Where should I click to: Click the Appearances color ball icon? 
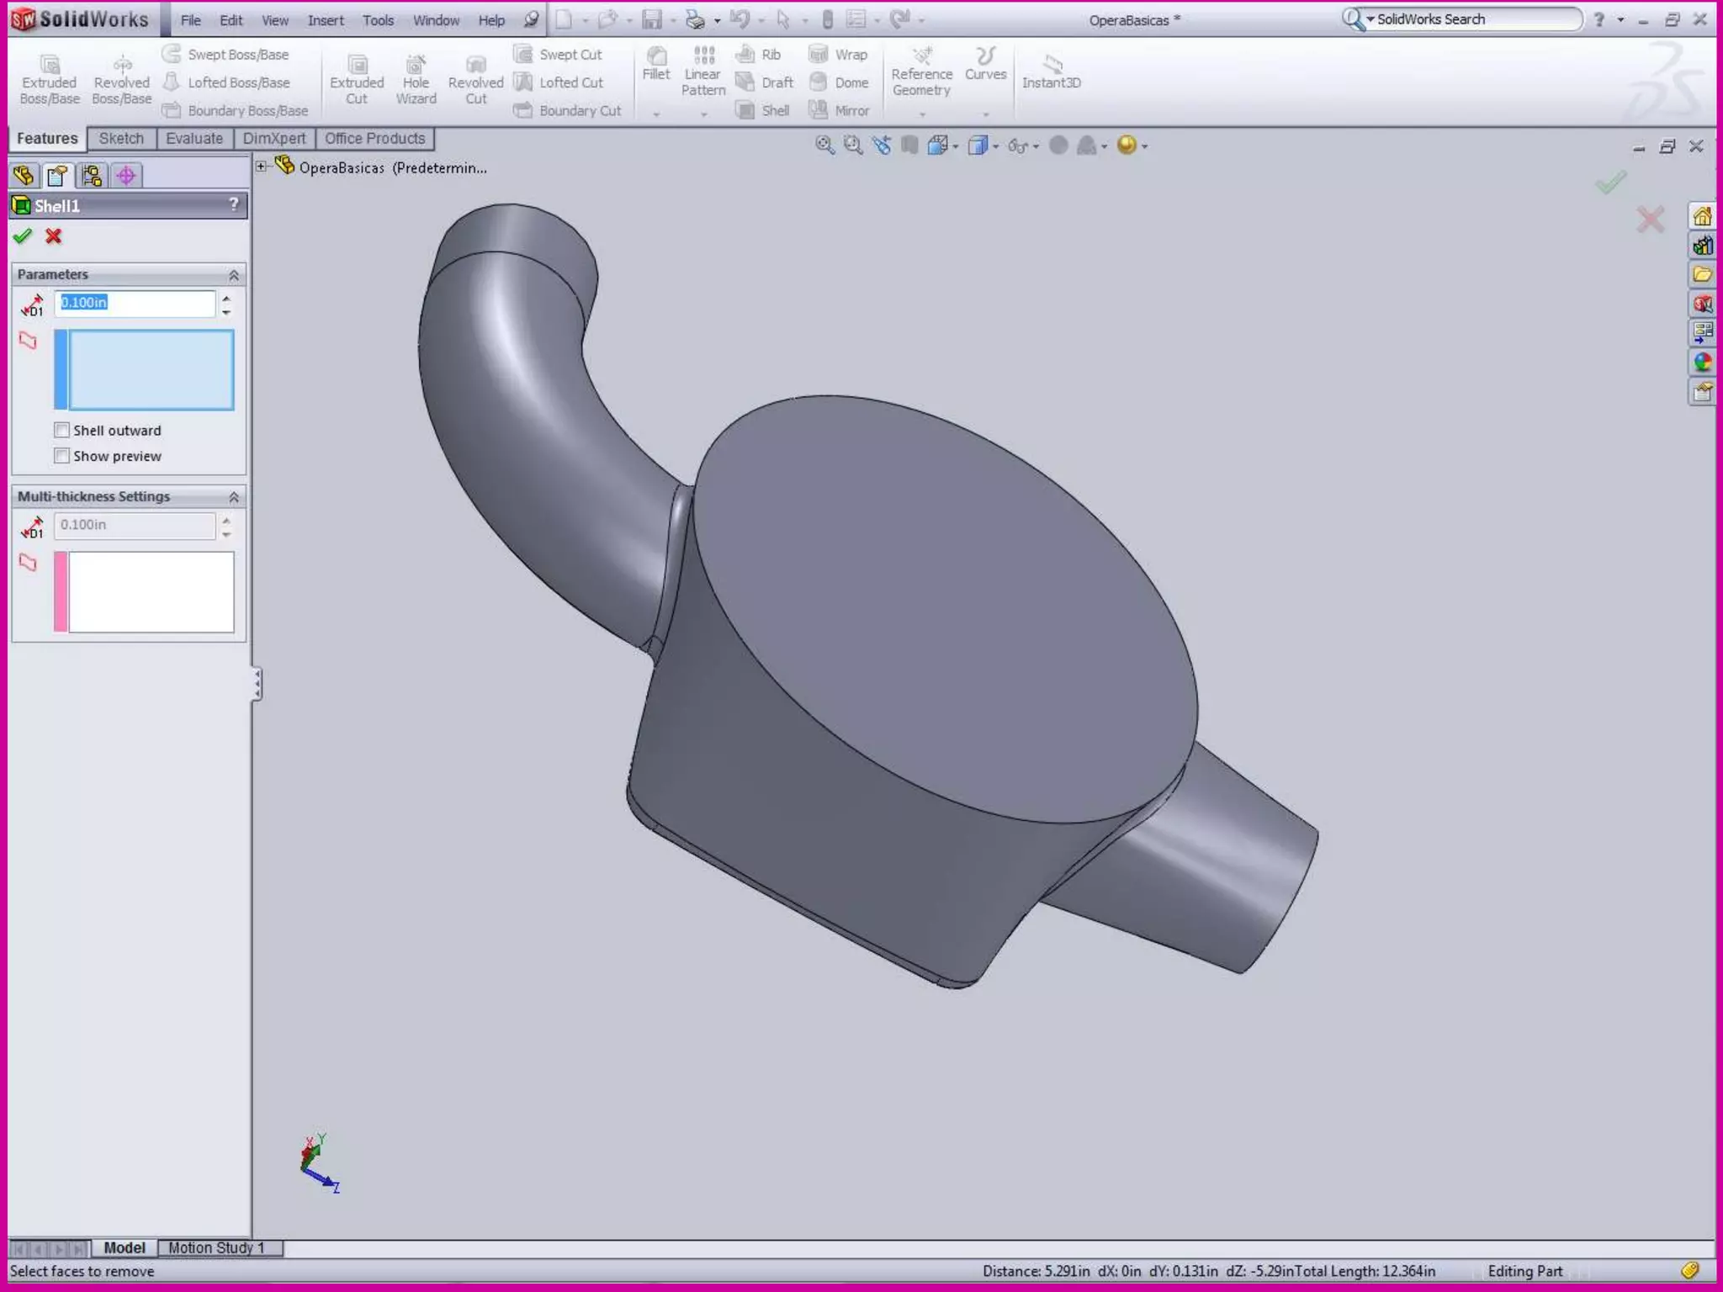coord(1702,363)
